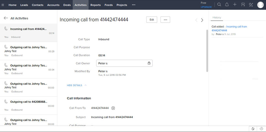Open the hamburger menu icon
Viewport: 266px width, 132px height.
point(3,5)
